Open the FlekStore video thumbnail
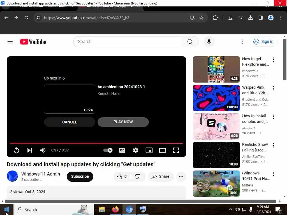Image resolution: width=287 pixels, height=215 pixels. click(x=216, y=69)
